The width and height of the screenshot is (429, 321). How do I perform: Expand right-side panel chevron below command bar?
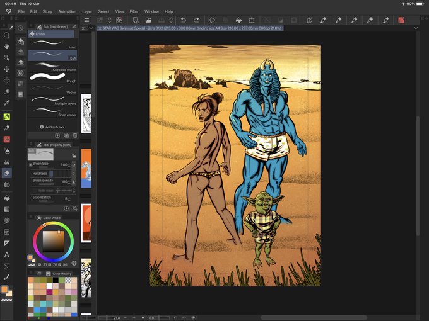[416, 28]
